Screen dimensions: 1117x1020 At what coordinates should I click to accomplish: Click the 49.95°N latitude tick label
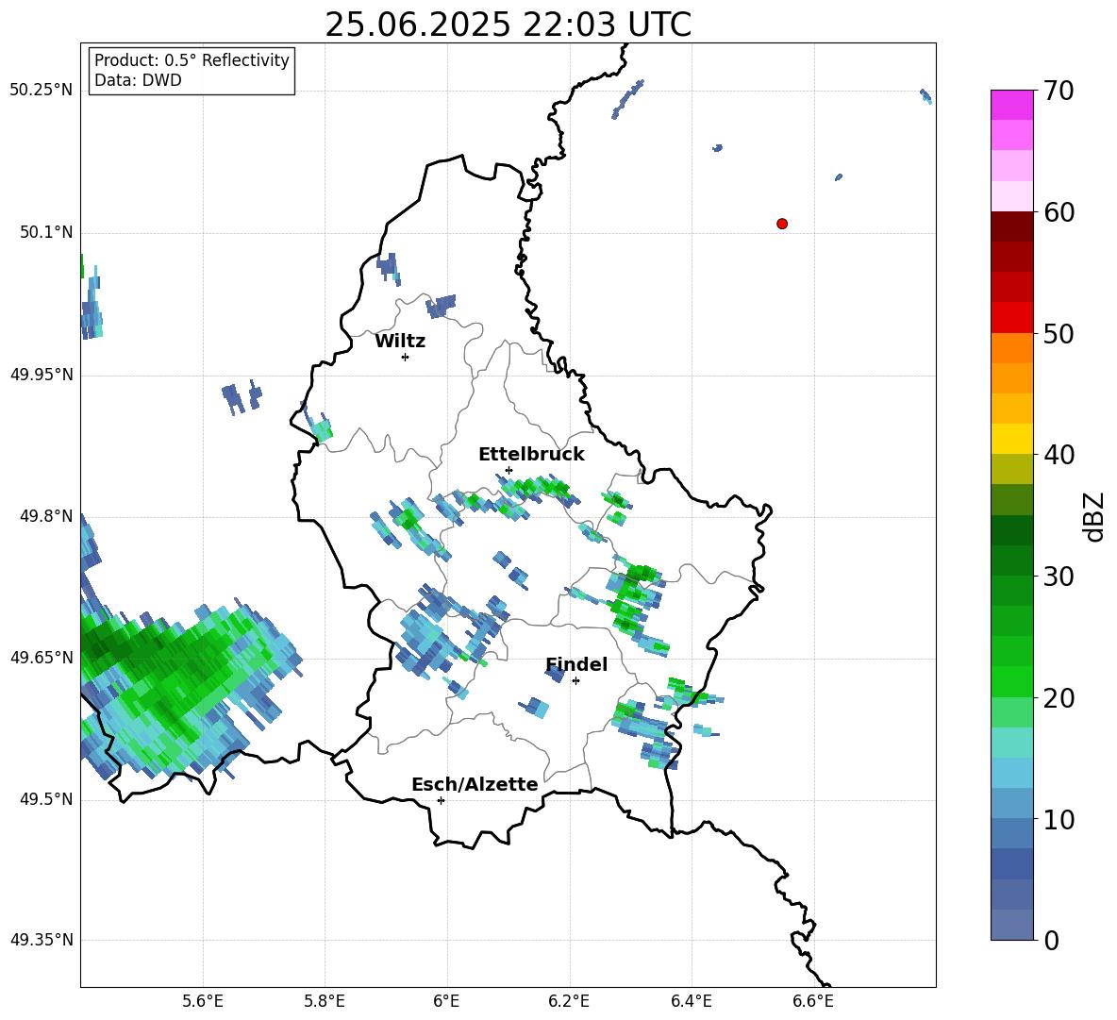click(42, 375)
